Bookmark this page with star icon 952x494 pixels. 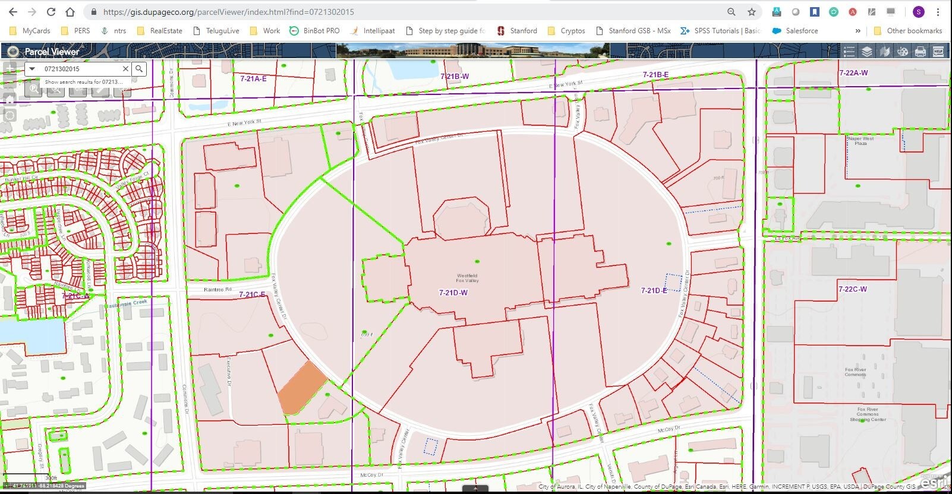pyautogui.click(x=752, y=12)
